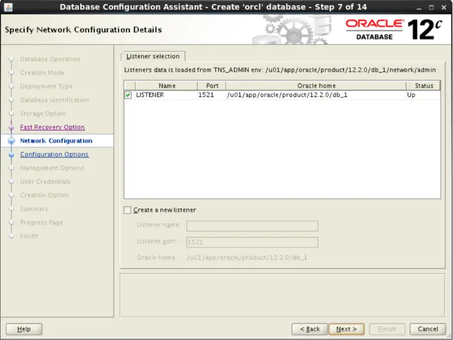This screenshot has width=453, height=340.
Task: Click the Status column header
Action: (423, 86)
